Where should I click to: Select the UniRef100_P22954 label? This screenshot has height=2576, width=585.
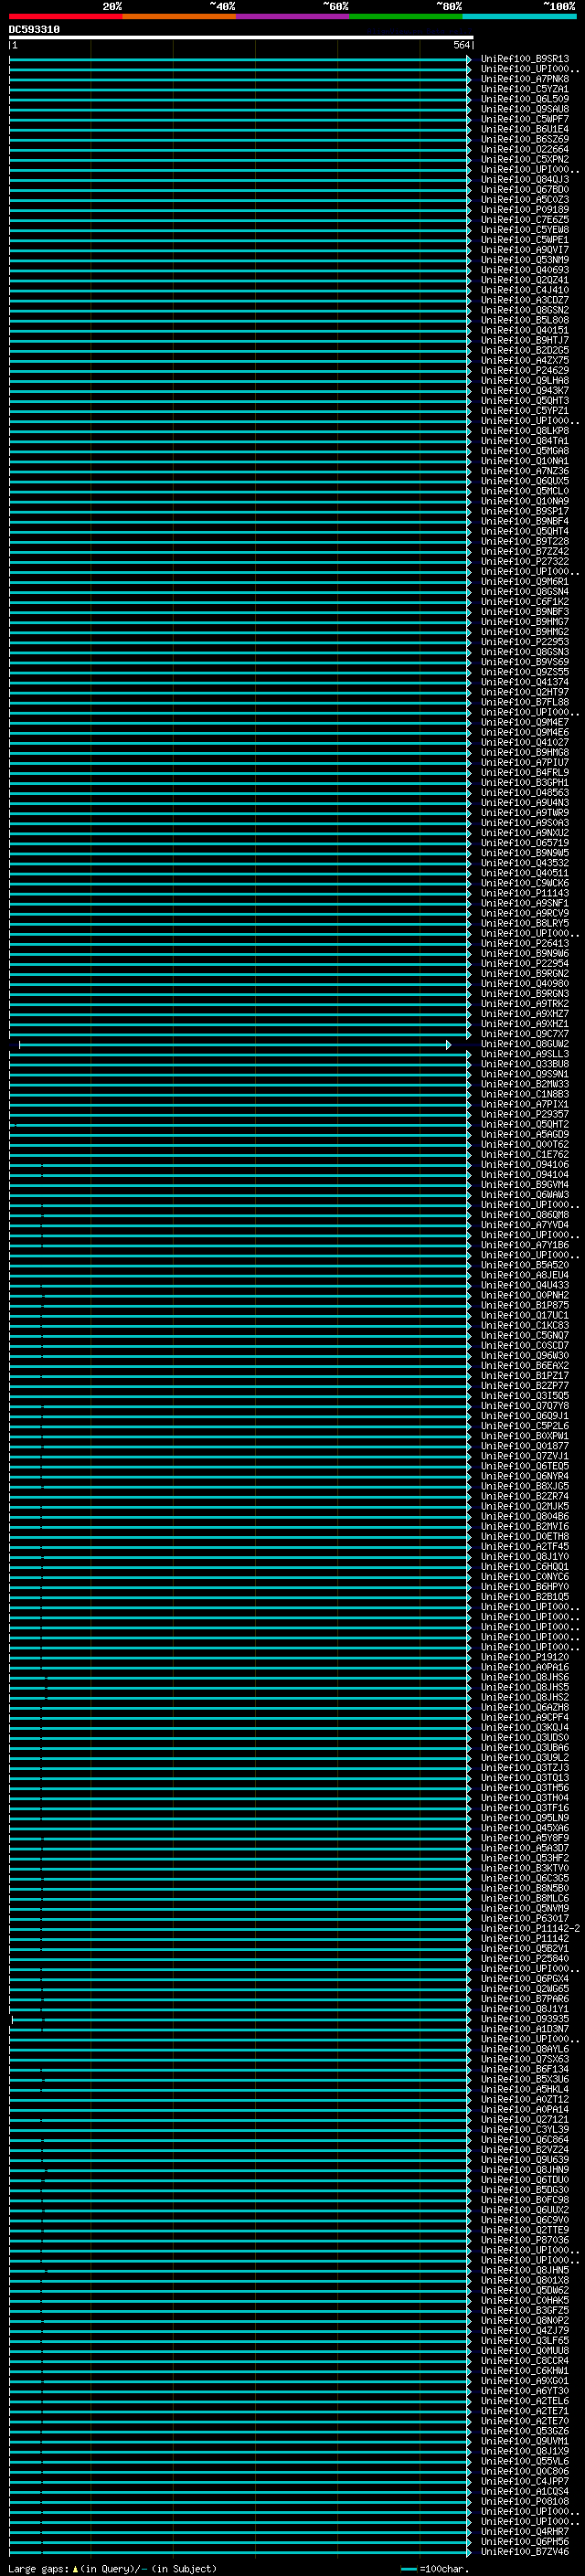click(x=524, y=963)
